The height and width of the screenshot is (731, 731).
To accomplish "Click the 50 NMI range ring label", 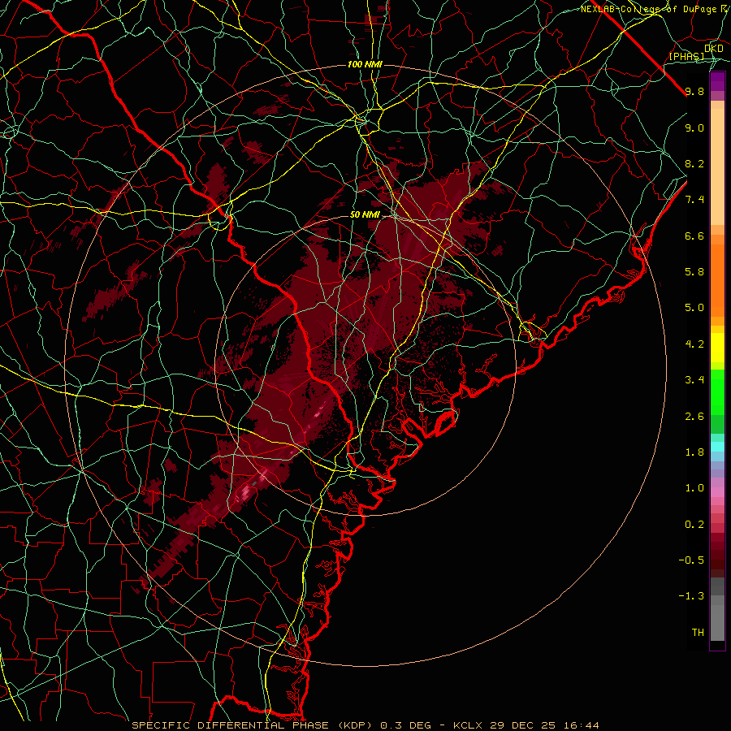I will coord(365,215).
